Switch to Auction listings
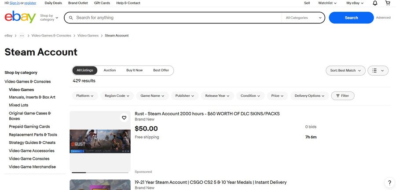Image resolution: width=396 pixels, height=190 pixels. pos(110,70)
